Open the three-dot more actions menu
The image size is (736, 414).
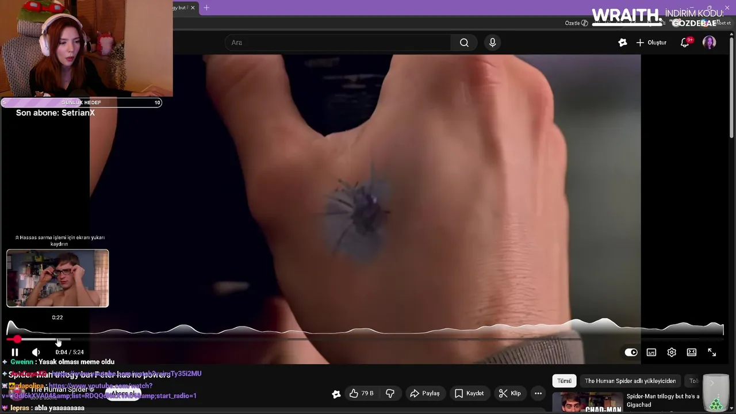[538, 393]
